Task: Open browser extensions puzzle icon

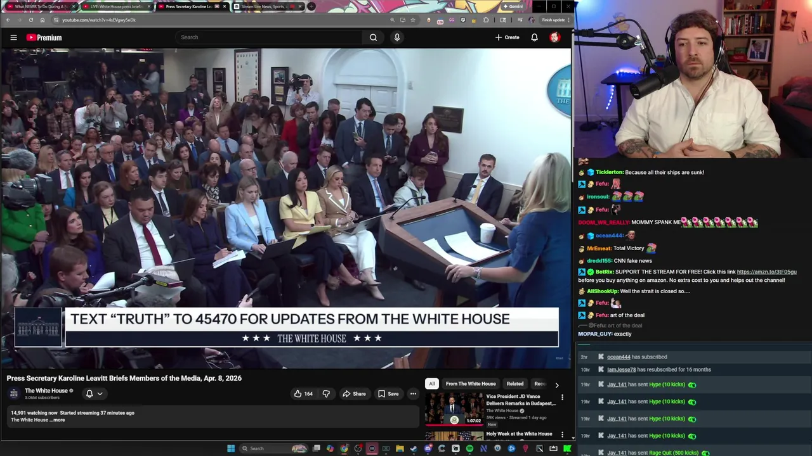Action: (486, 20)
